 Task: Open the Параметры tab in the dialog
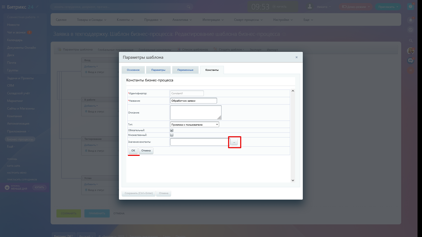click(x=158, y=70)
